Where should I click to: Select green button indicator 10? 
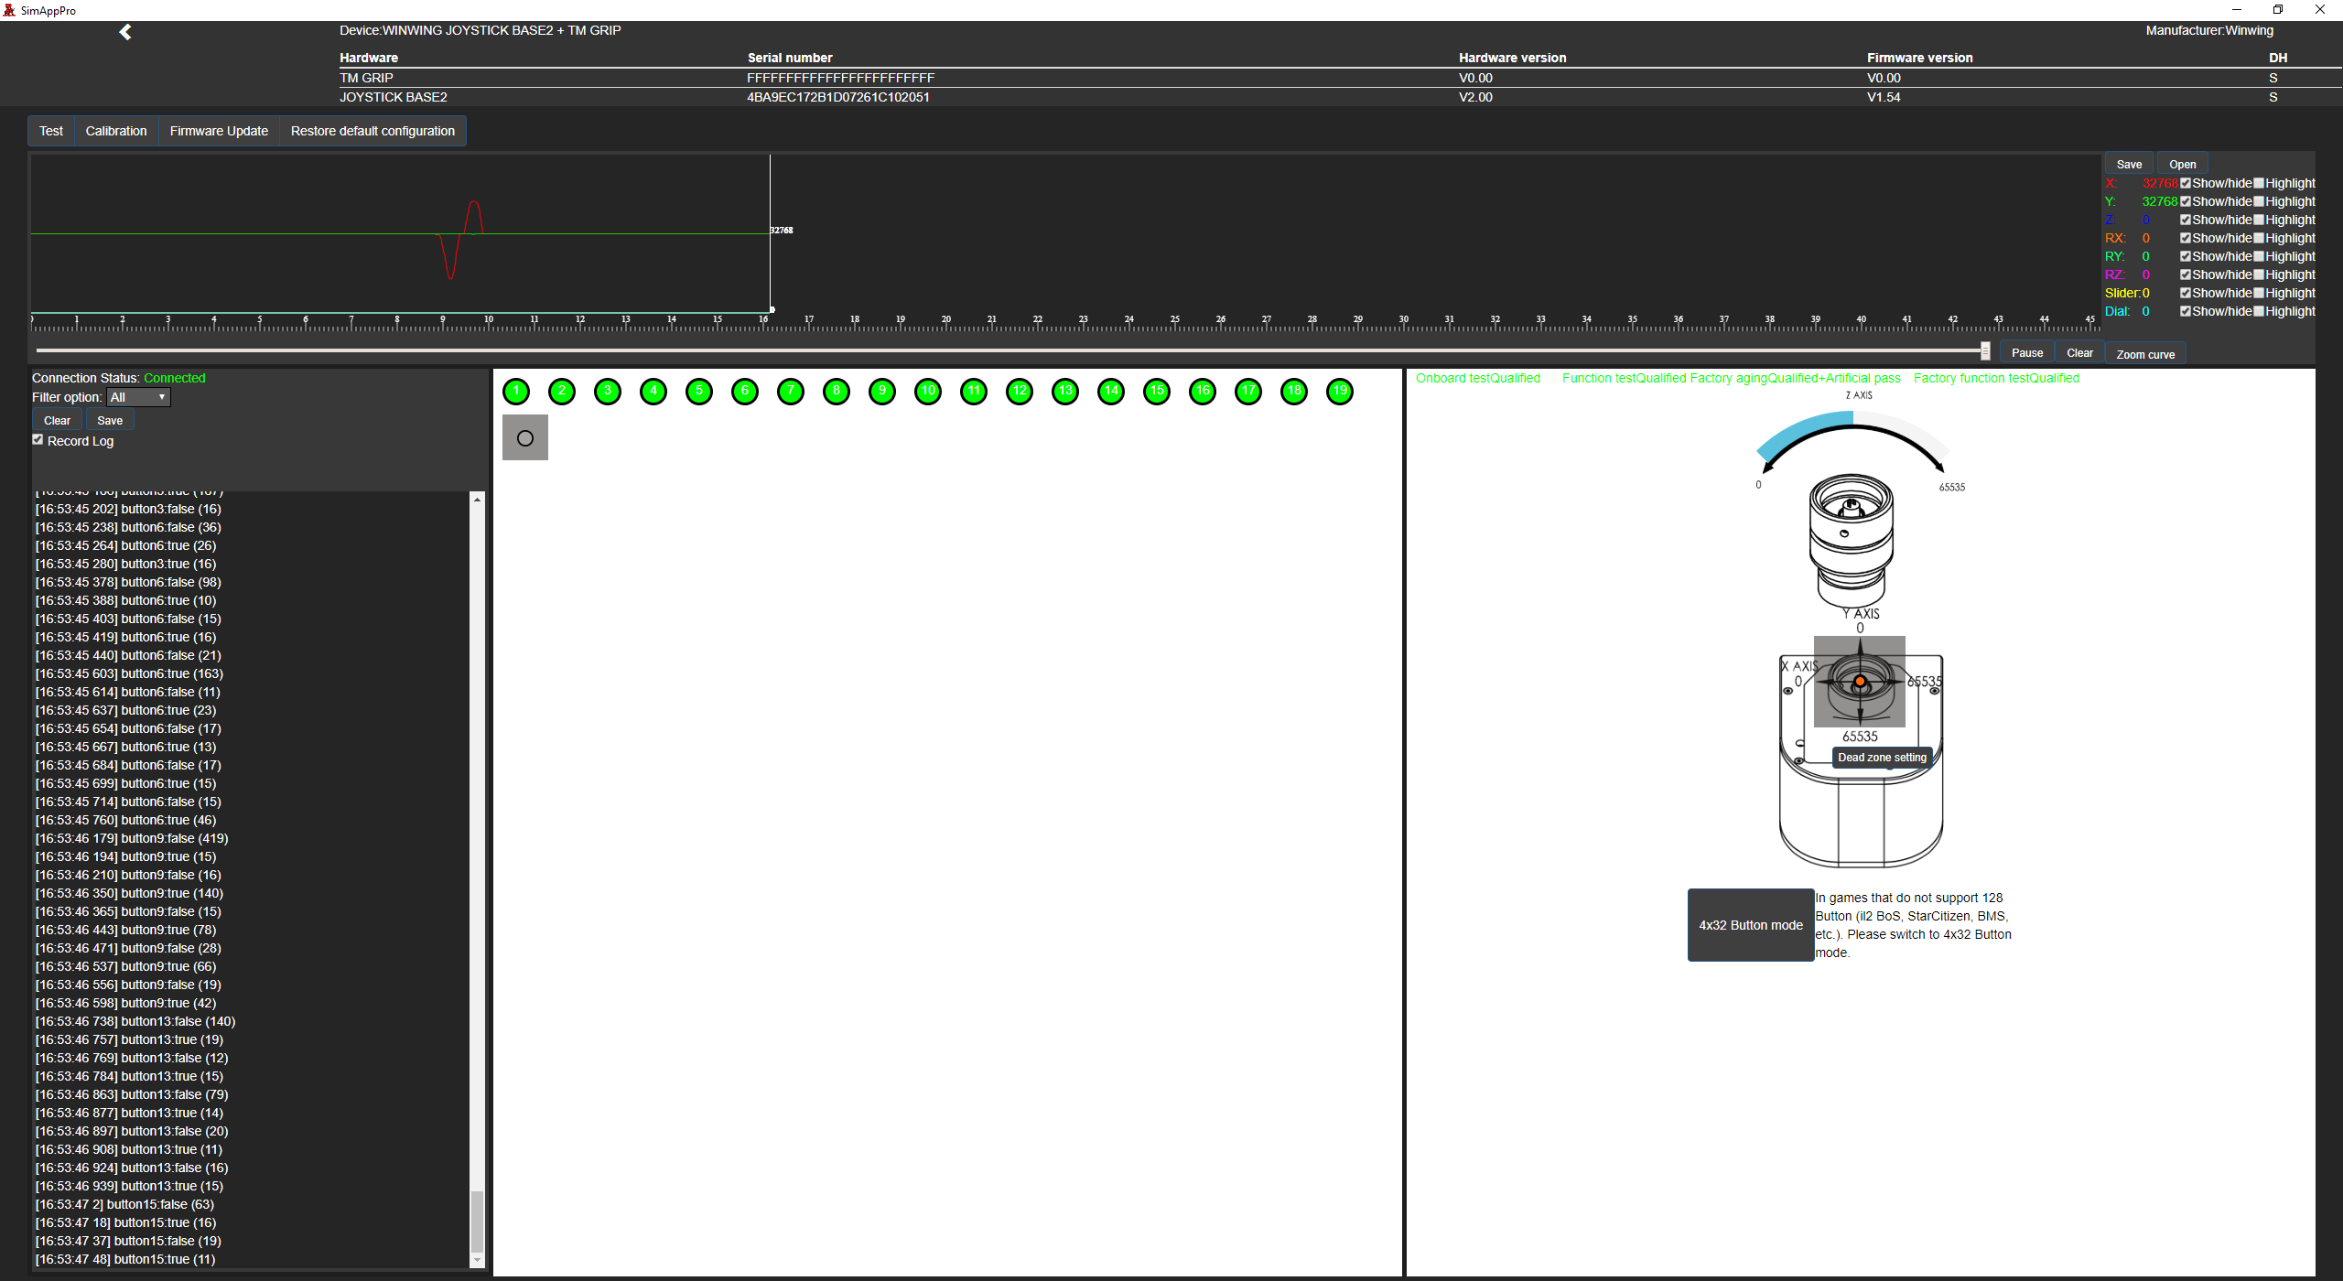pyautogui.click(x=928, y=392)
